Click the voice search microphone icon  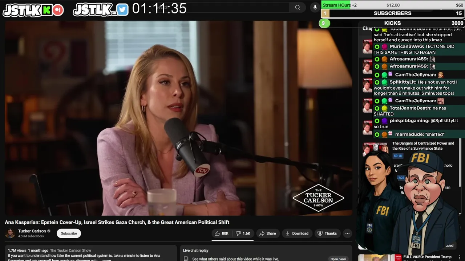[315, 7]
